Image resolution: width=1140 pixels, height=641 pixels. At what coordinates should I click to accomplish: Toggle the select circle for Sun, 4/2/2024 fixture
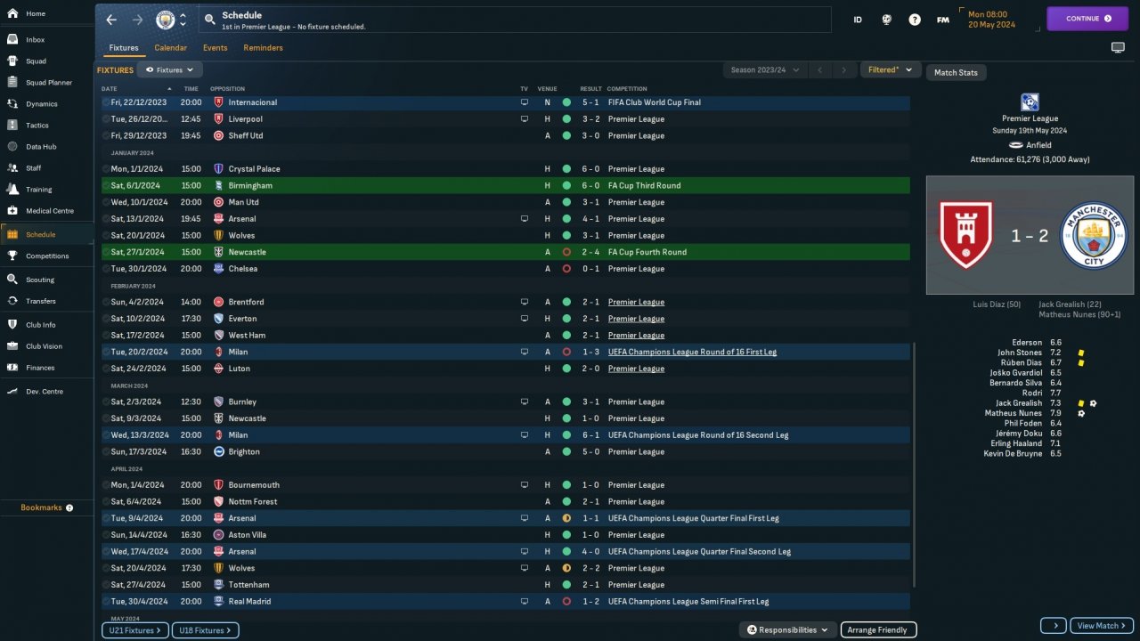pos(106,302)
